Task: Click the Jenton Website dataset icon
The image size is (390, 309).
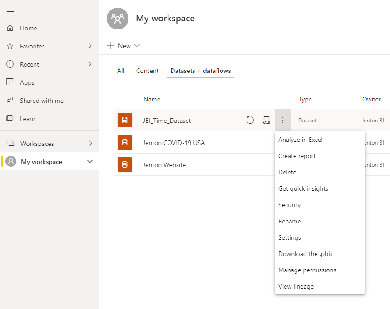Action: (x=124, y=164)
